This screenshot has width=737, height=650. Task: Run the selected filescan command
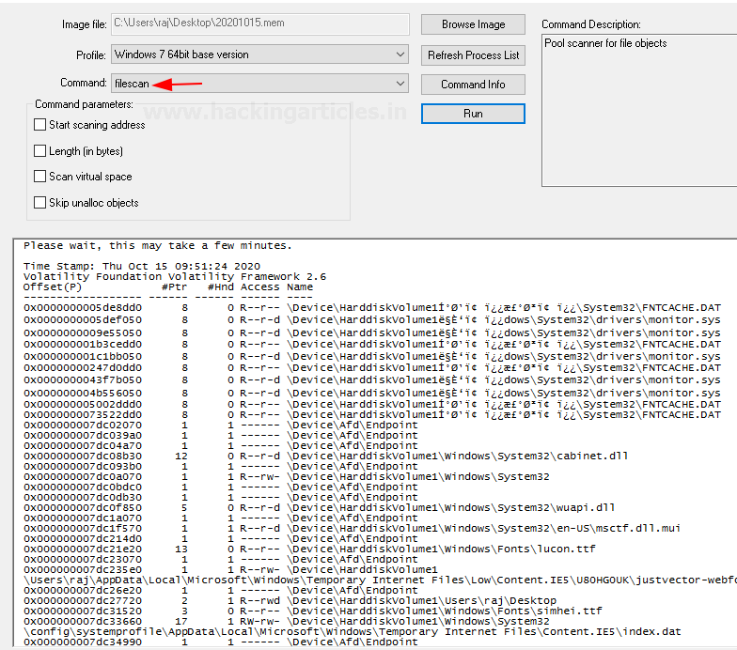(x=473, y=114)
